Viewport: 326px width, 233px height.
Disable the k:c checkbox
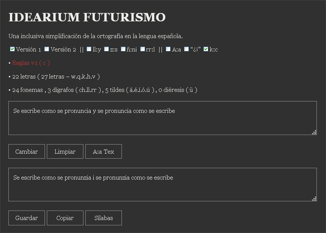coord(206,49)
